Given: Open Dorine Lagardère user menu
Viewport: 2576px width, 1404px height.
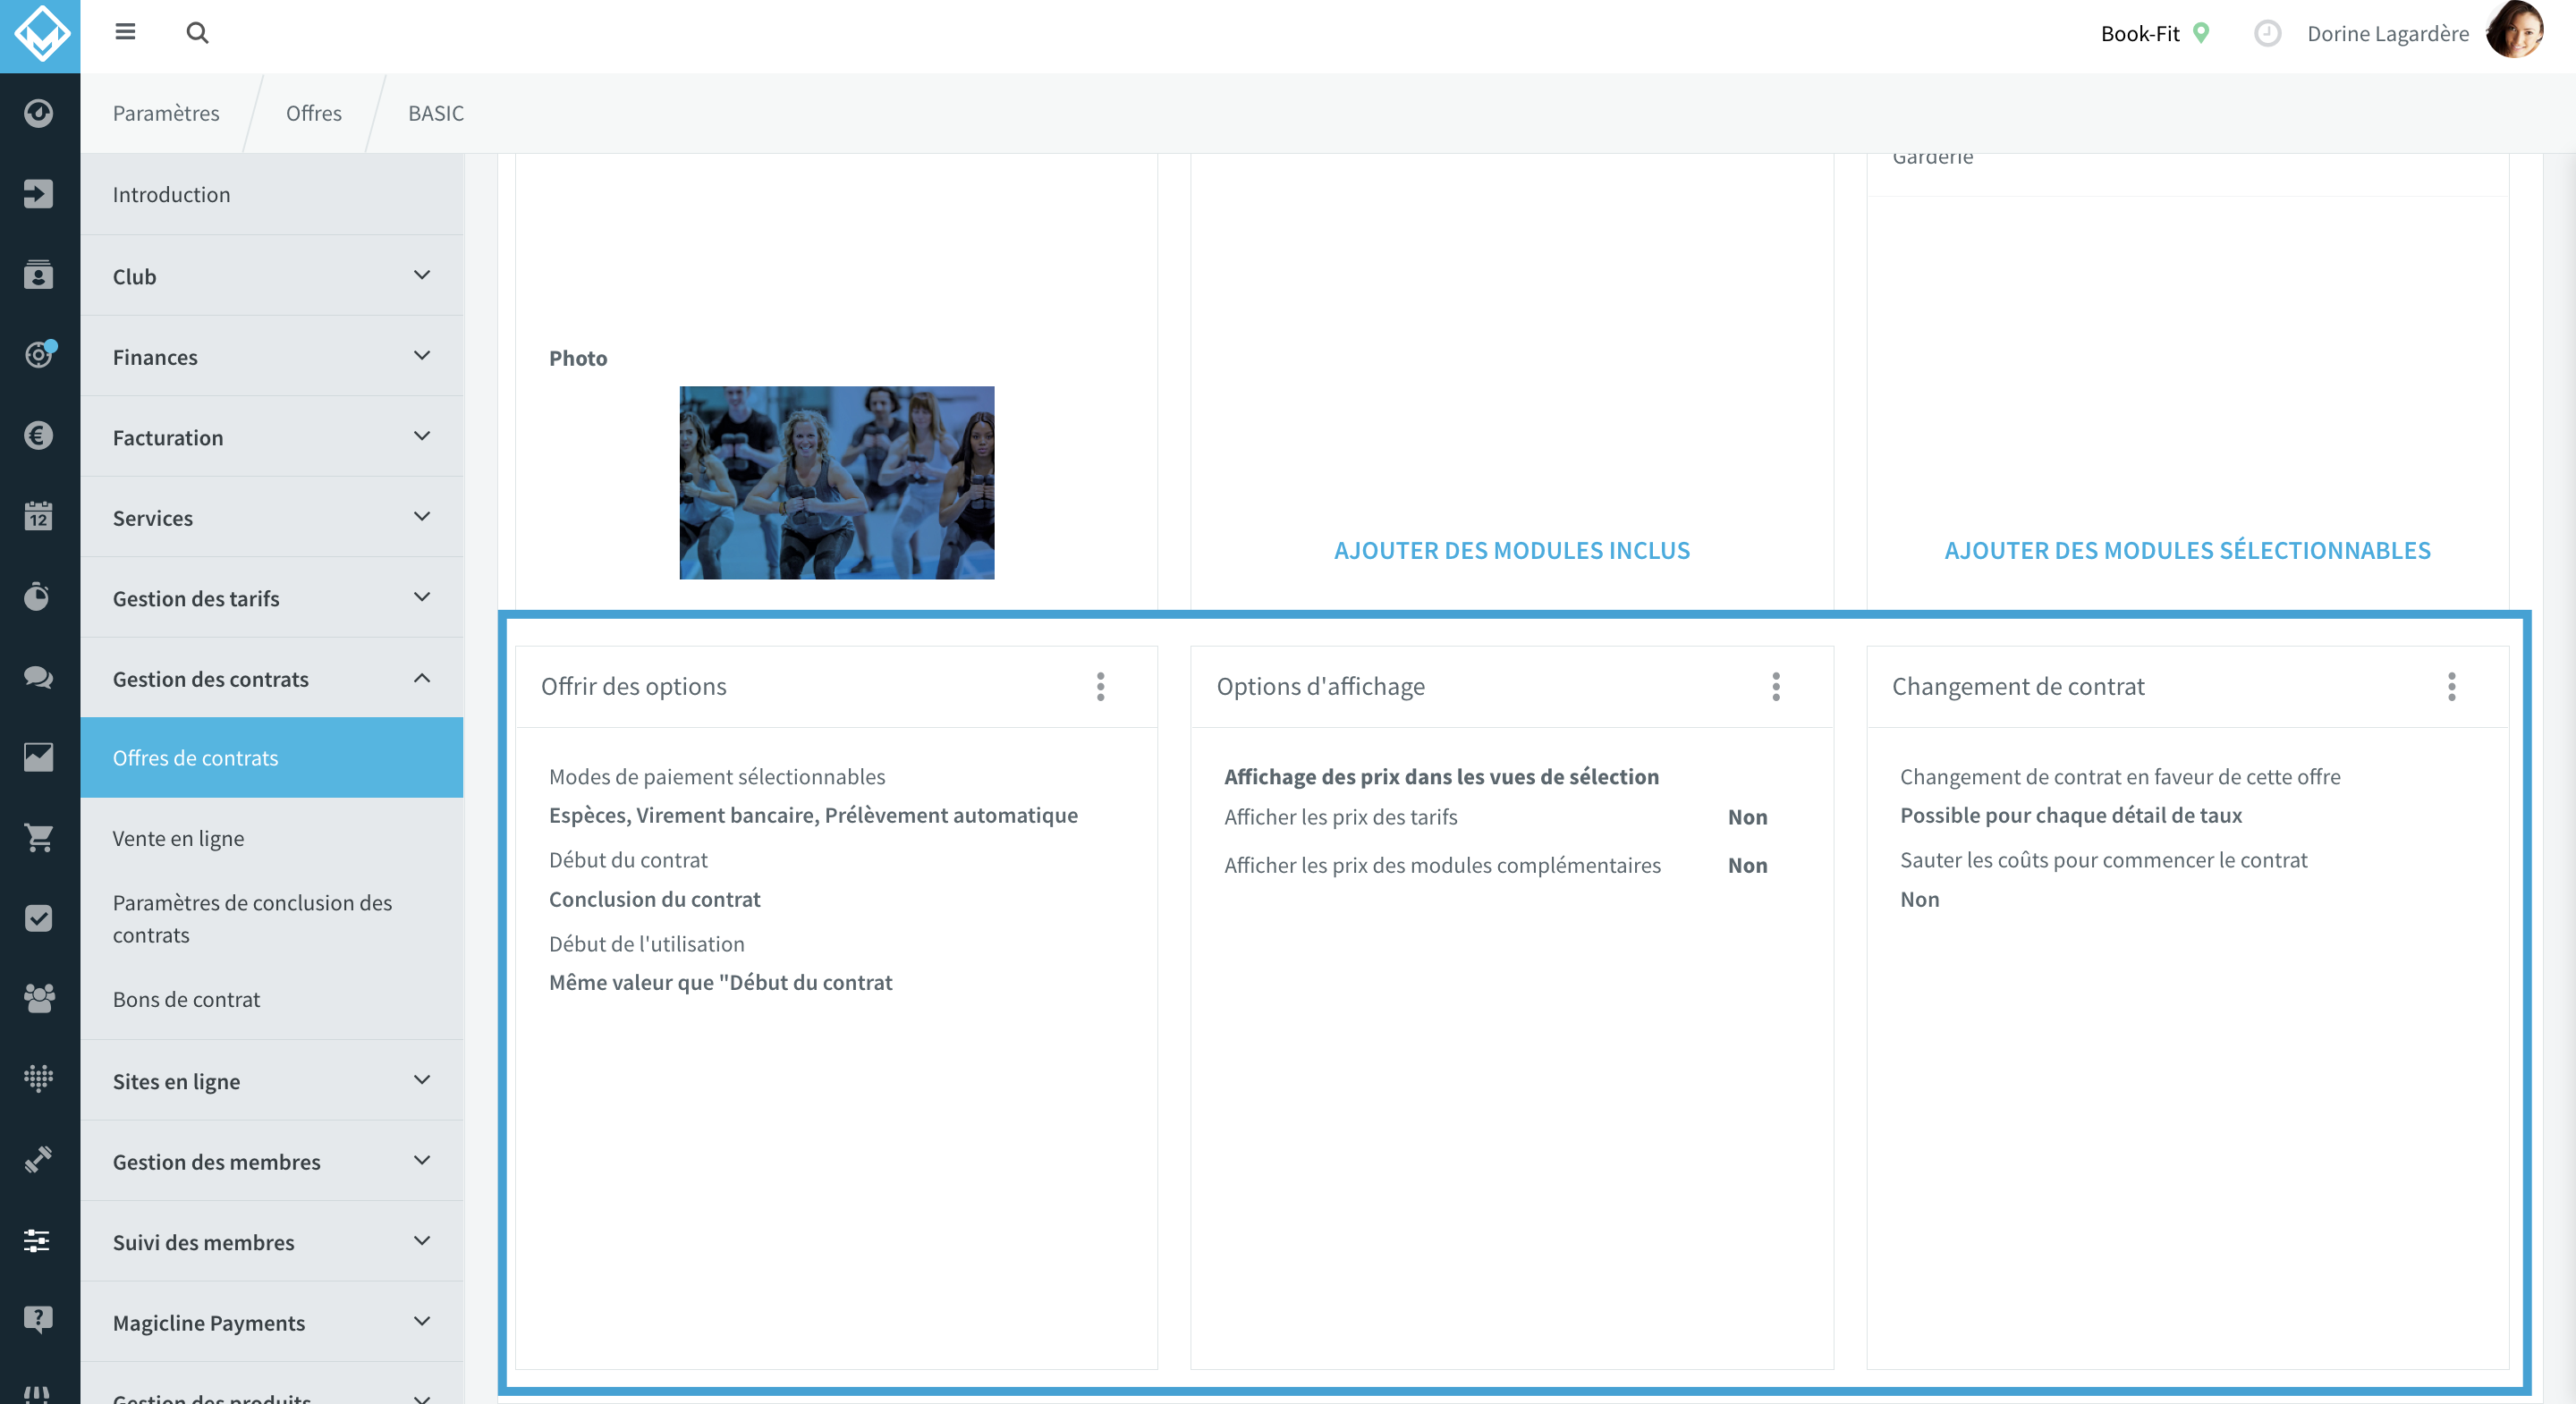Looking at the screenshot, I should coord(2387,33).
